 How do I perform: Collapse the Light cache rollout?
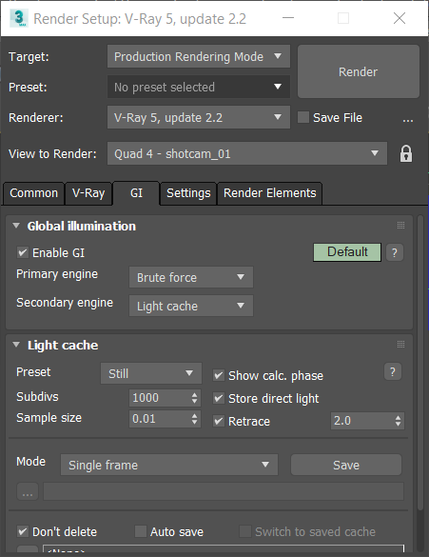point(16,345)
